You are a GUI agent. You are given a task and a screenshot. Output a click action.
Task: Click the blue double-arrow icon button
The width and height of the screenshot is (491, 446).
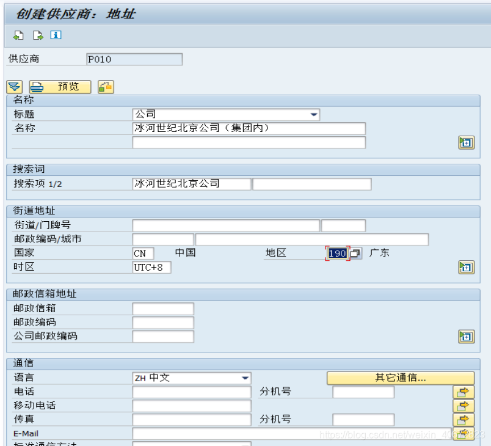(15, 87)
